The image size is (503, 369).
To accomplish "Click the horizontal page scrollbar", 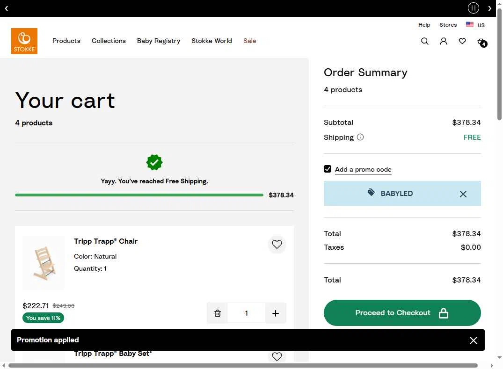I will click(x=243, y=365).
